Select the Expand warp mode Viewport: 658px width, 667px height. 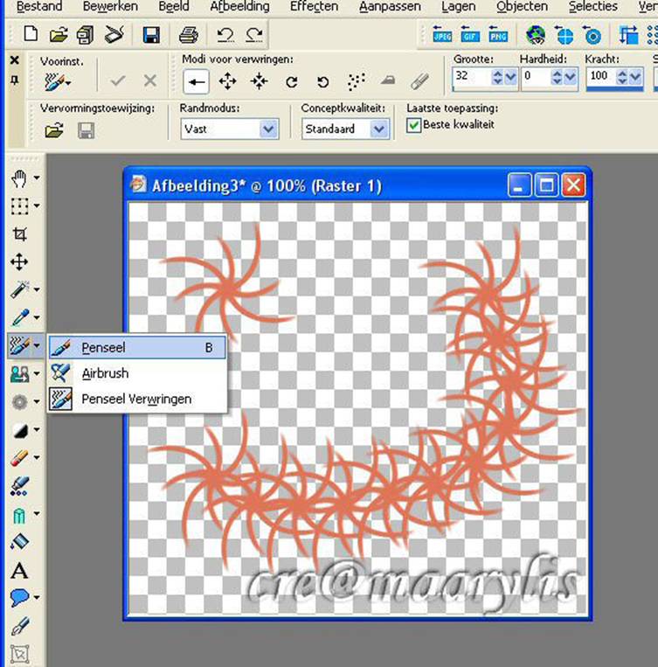(x=227, y=80)
